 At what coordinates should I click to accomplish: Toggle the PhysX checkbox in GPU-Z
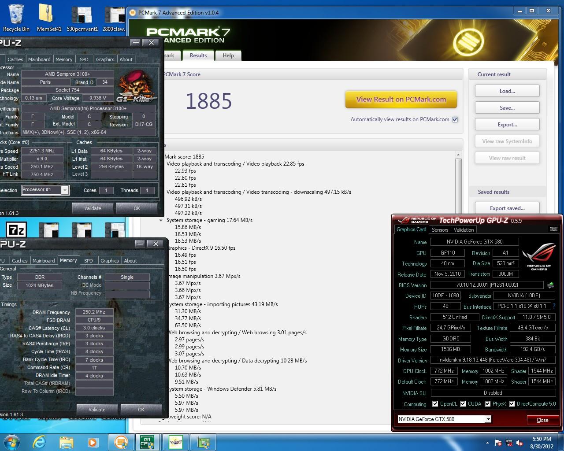coord(488,403)
